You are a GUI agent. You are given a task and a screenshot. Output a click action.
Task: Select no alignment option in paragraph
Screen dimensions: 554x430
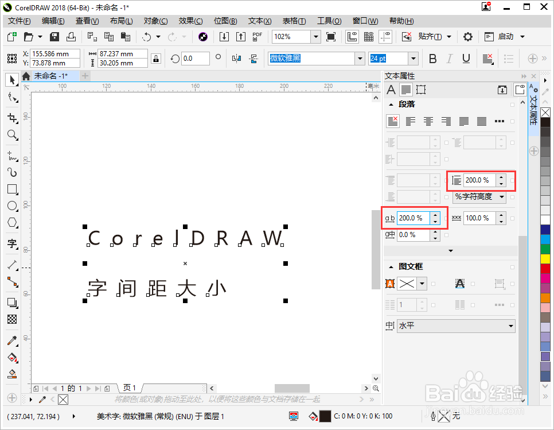coord(393,121)
